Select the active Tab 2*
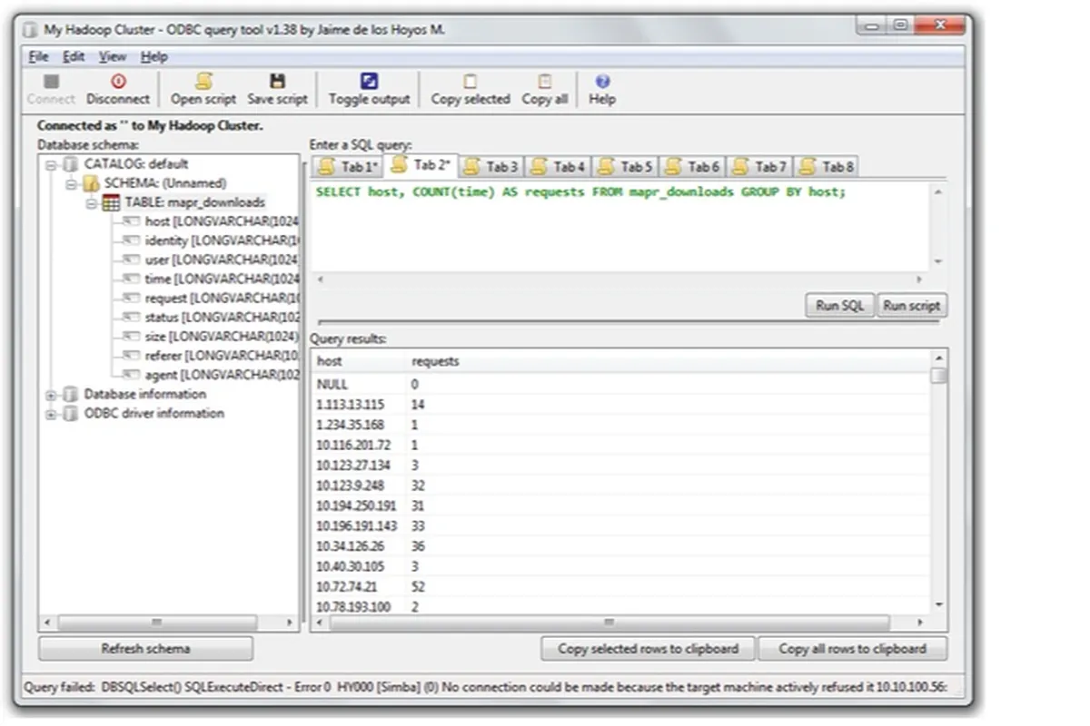1090x726 pixels. 421,165
